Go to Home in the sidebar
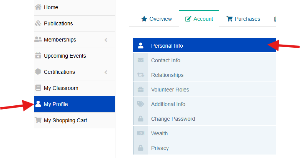Image resolution: width=300 pixels, height=158 pixels. pyautogui.click(x=75, y=7)
